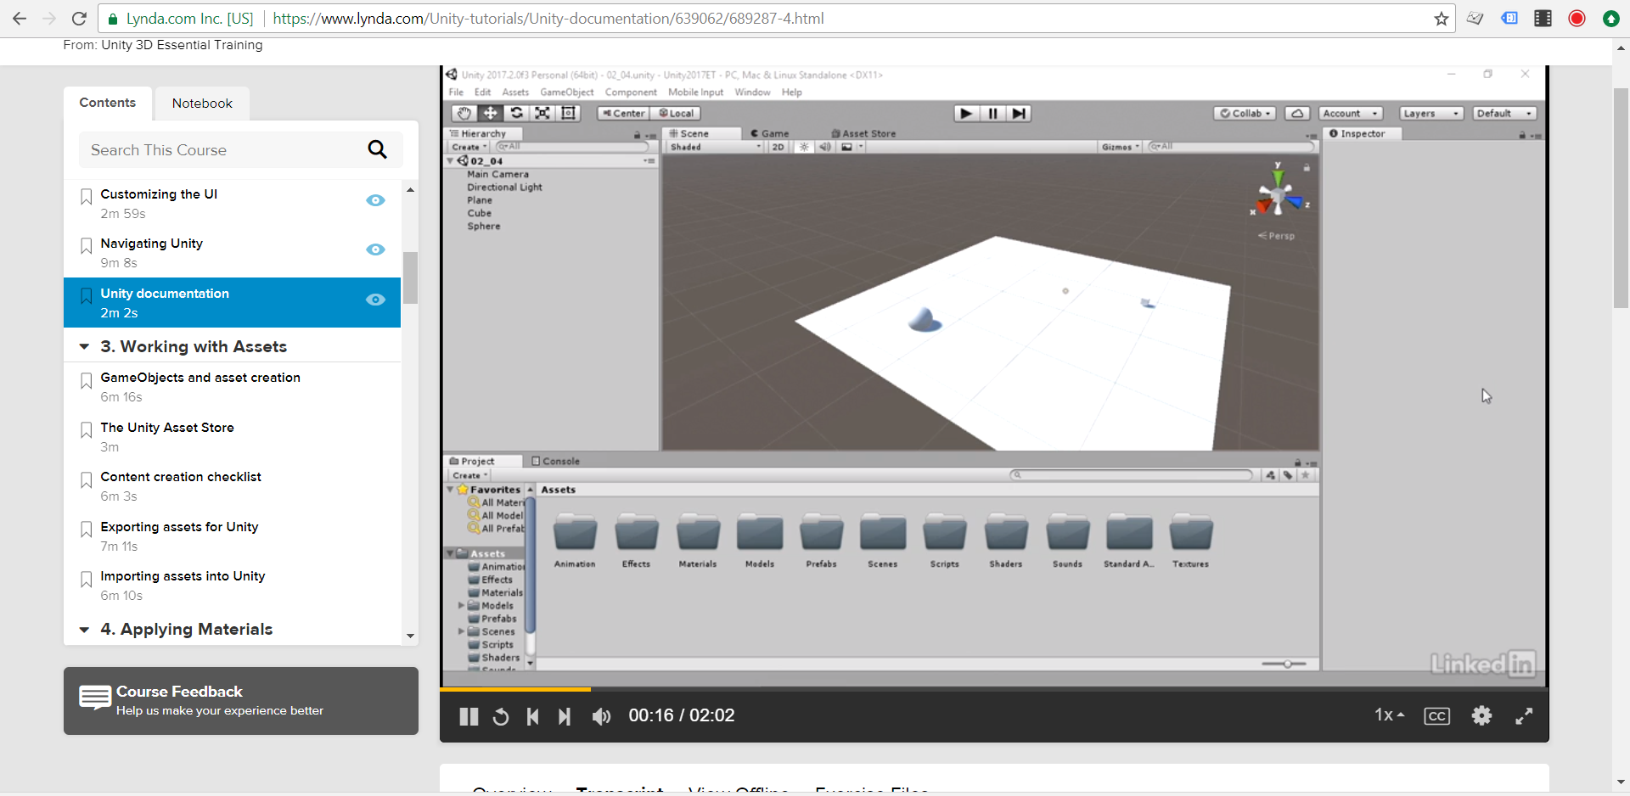Bookmark GameObjects and asset creation video

[x=86, y=381]
